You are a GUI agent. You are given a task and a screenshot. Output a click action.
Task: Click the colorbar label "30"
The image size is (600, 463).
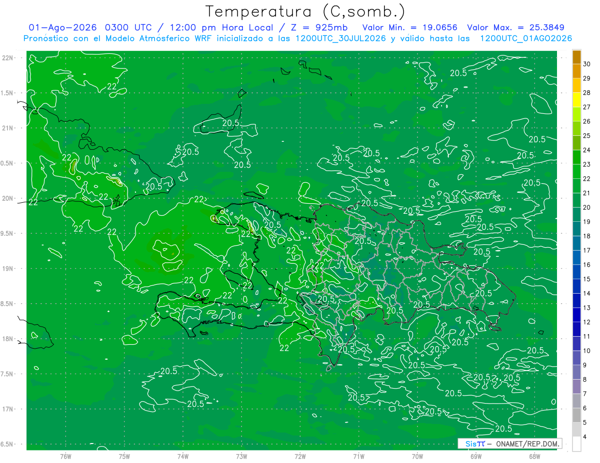587,64
